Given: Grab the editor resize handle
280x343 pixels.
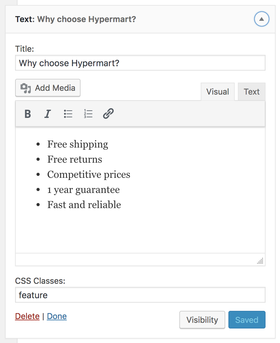Looking at the screenshot, I should [x=260, y=261].
